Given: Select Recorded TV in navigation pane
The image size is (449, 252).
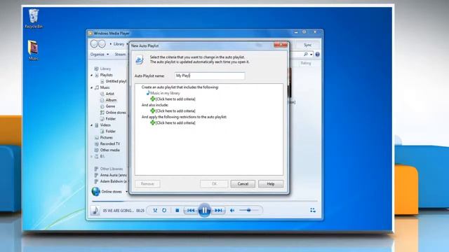Looking at the screenshot, I should click(110, 143).
